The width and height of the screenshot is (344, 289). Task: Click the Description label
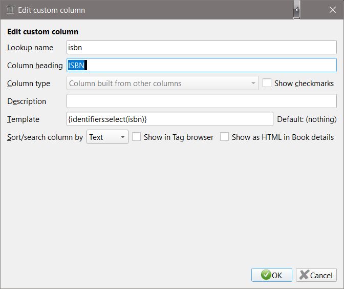(27, 101)
